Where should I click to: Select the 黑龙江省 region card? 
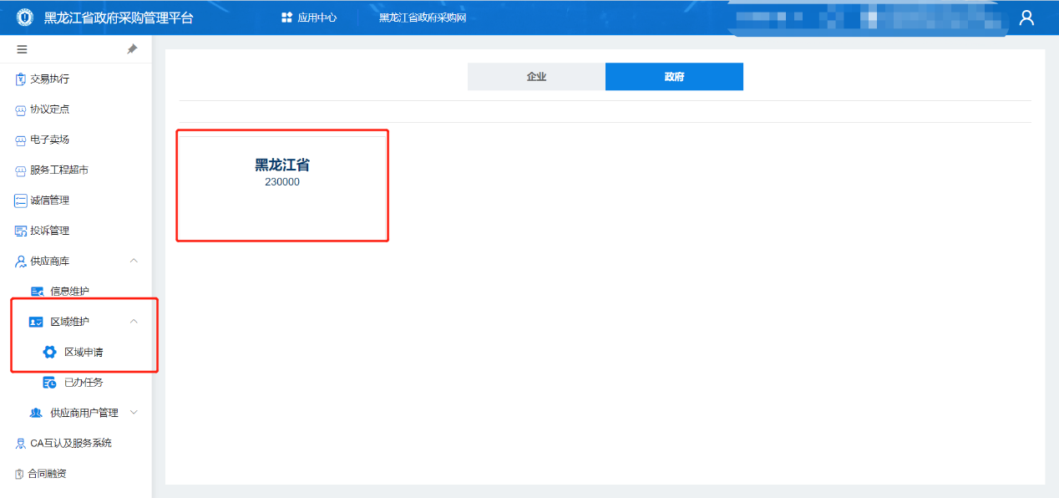point(282,185)
